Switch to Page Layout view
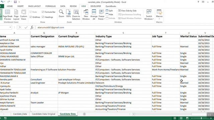The image size is (214, 120). (16, 15)
